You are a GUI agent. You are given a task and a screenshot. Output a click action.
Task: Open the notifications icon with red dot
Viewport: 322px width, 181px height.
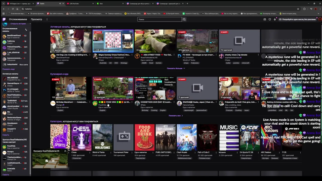coord(275,19)
